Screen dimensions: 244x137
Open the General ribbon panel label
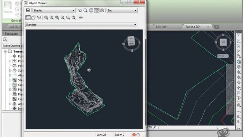16,21
